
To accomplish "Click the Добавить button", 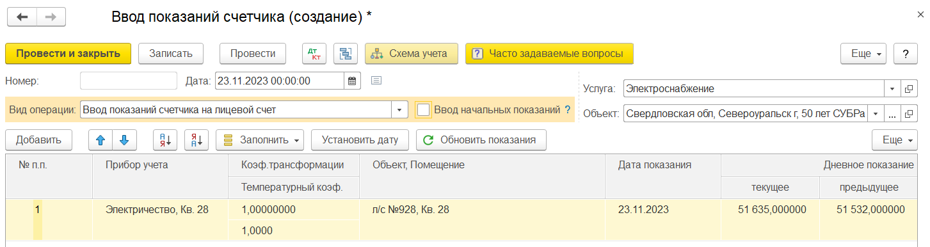I will [x=38, y=139].
